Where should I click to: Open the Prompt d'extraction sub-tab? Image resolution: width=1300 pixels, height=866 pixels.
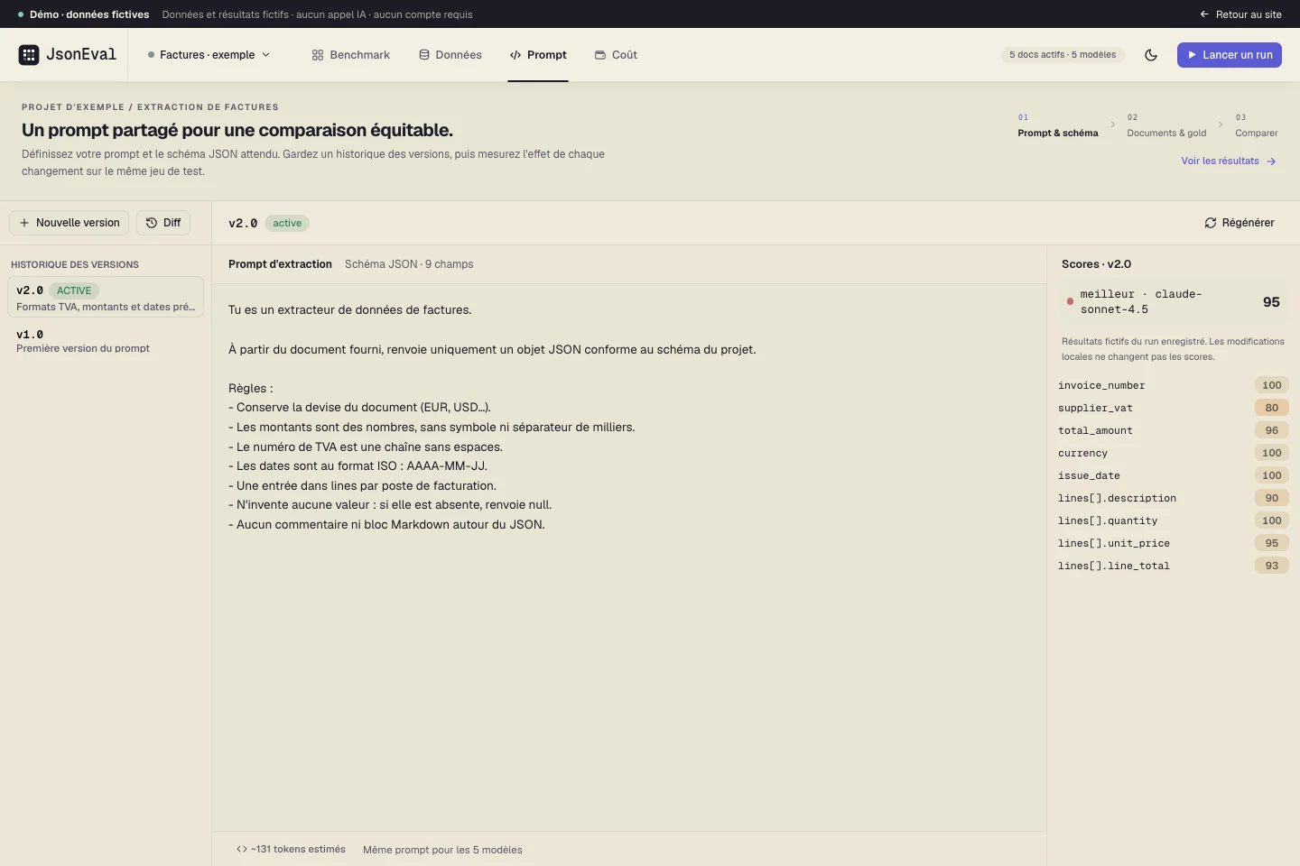click(x=280, y=264)
